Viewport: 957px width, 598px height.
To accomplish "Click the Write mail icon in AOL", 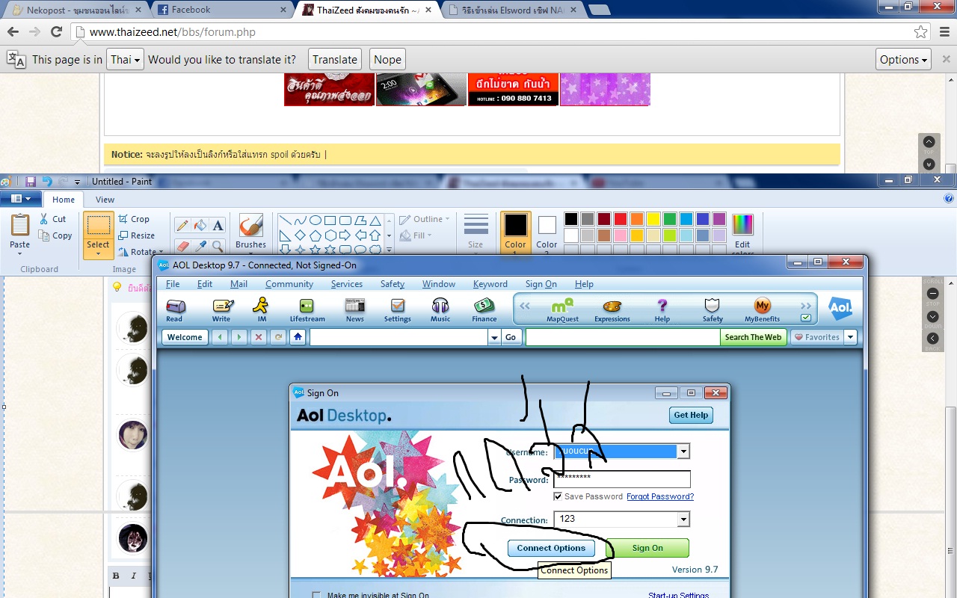I will click(x=221, y=309).
